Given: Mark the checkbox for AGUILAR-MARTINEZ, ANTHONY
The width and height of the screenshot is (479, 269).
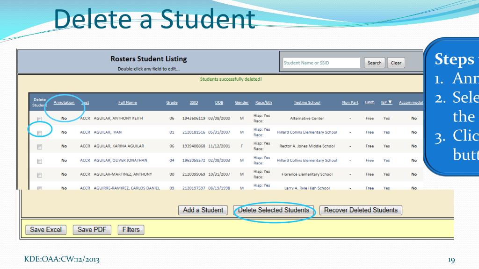Looking at the screenshot, I should click(x=40, y=175).
